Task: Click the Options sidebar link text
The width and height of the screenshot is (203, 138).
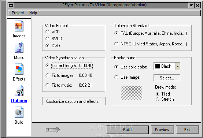Action: coord(19,101)
